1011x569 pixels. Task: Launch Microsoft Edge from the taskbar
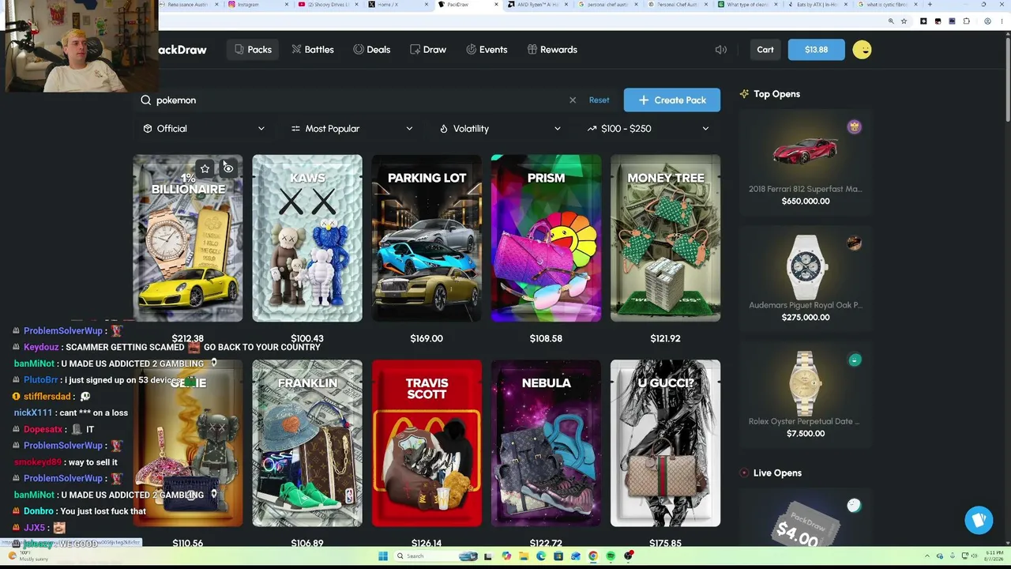tap(541, 556)
